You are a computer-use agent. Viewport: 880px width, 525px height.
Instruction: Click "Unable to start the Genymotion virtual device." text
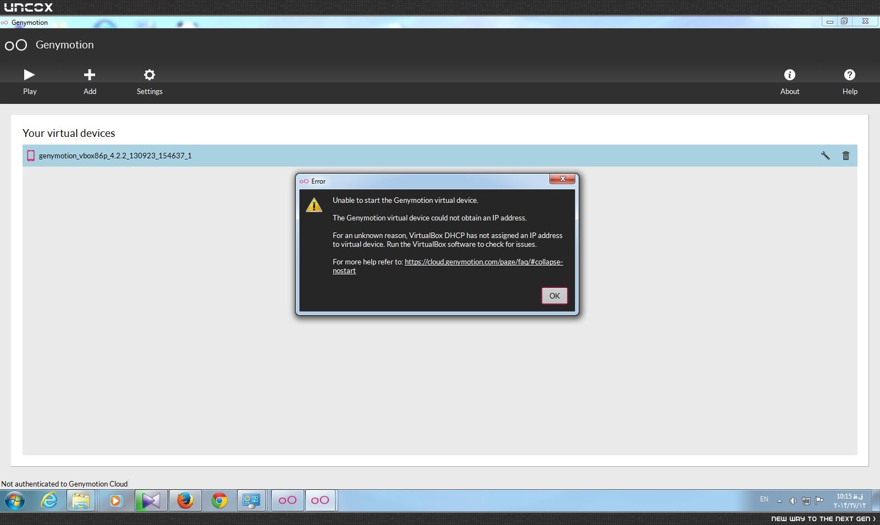click(x=405, y=200)
